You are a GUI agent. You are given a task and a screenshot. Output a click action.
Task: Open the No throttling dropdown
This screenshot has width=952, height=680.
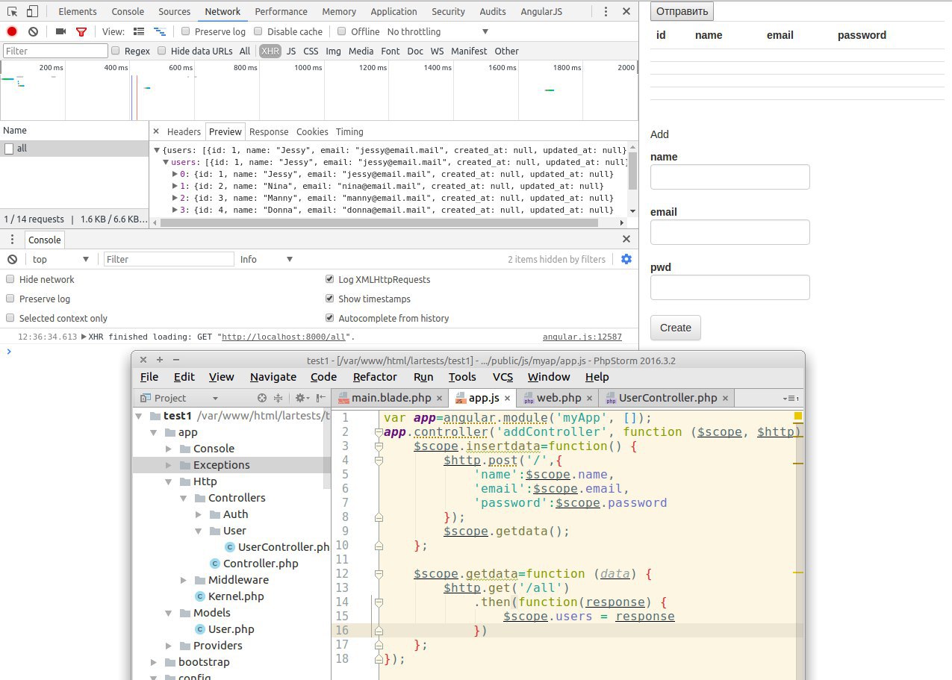(x=438, y=31)
